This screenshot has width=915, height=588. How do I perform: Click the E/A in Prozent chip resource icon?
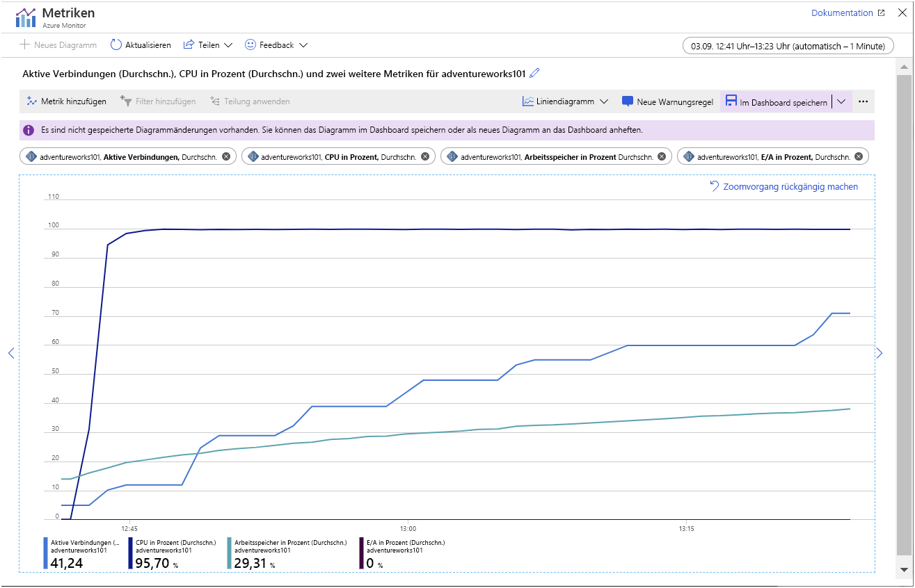(x=688, y=157)
